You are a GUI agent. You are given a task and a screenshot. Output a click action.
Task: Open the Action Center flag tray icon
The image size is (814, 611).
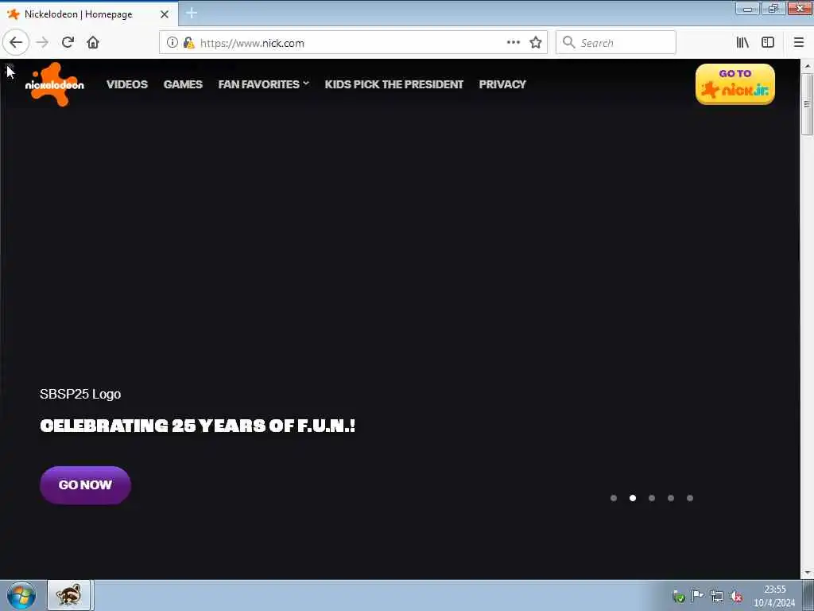point(698,596)
